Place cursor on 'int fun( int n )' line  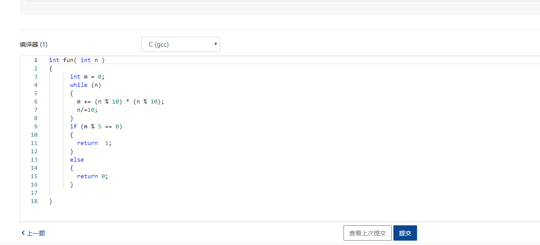coord(77,60)
